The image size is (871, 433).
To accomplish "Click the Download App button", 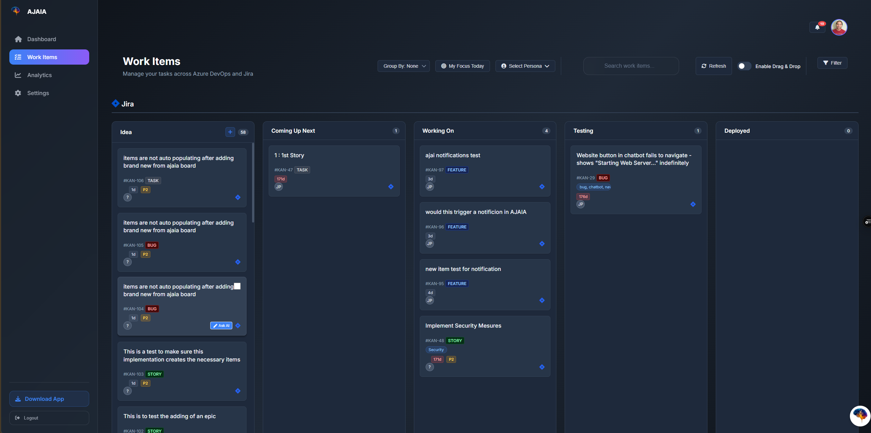I will 49,399.
